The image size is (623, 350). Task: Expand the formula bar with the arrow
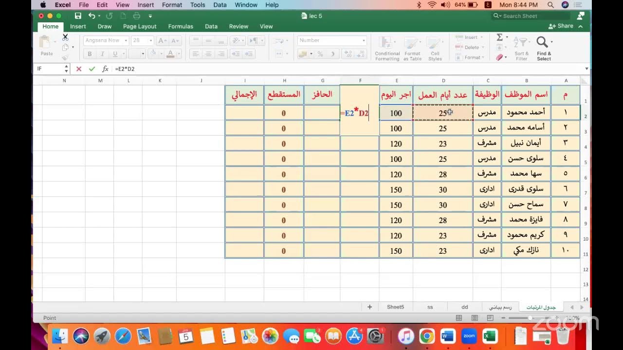coord(586,69)
